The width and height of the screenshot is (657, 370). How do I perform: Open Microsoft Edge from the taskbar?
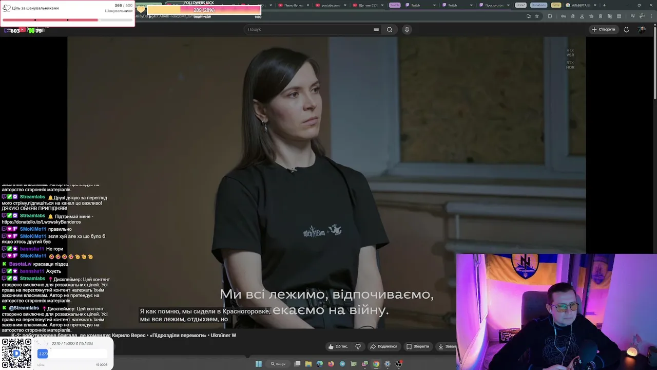pos(320,364)
